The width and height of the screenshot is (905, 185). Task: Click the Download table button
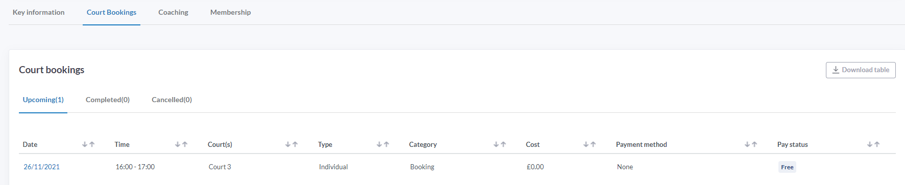(x=861, y=70)
